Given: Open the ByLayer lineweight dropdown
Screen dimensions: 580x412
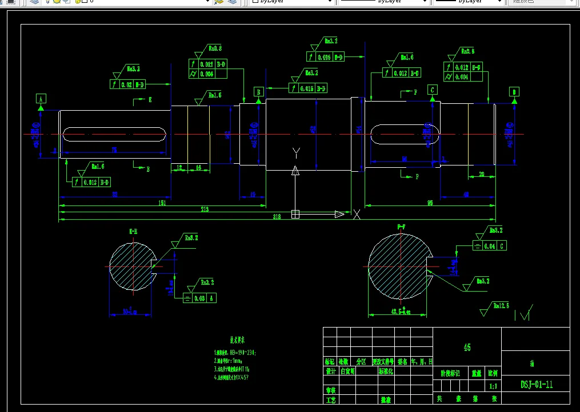Looking at the screenshot, I should click(x=500, y=2).
